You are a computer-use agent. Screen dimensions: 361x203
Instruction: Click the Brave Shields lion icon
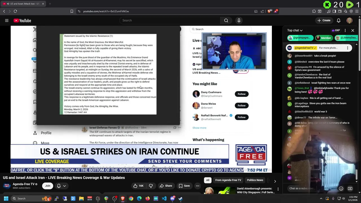coord(269,11)
